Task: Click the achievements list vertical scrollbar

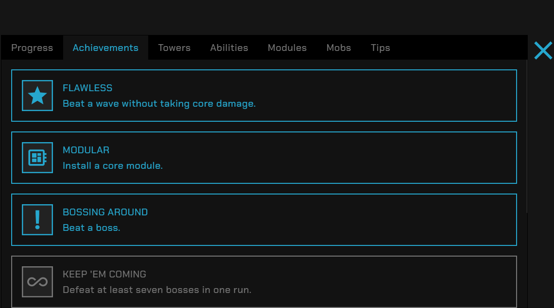Action: coord(527,136)
